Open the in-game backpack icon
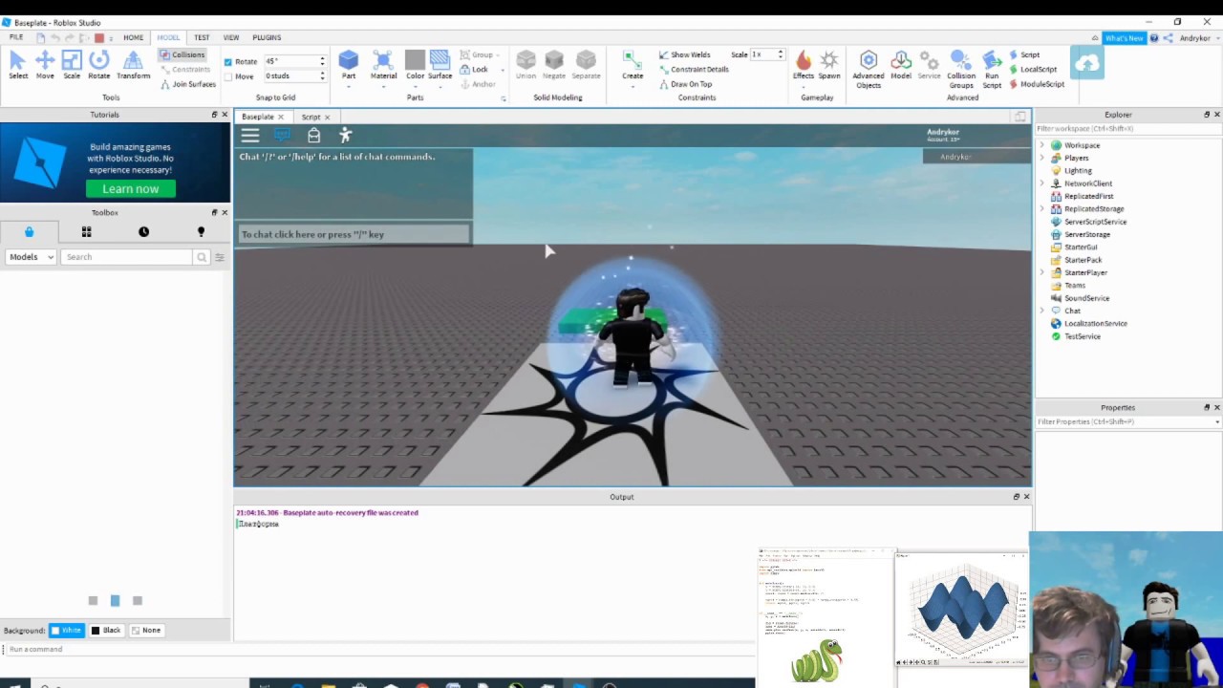The height and width of the screenshot is (688, 1223). tap(313, 136)
